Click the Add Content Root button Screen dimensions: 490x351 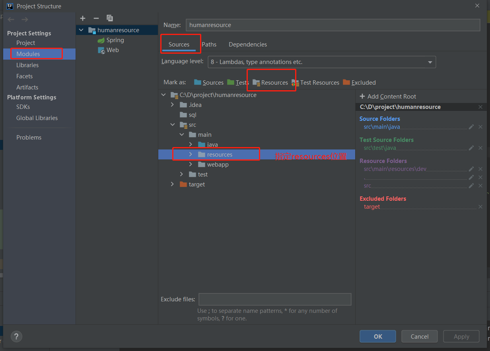[x=388, y=96]
